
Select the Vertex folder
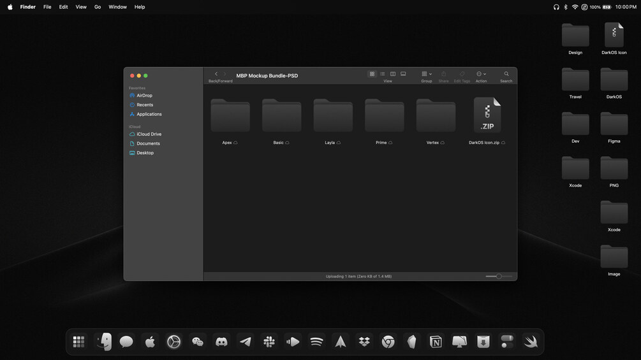pyautogui.click(x=436, y=121)
